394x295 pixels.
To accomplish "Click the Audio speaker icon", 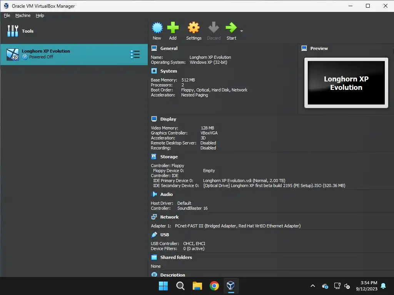I will tap(154, 194).
